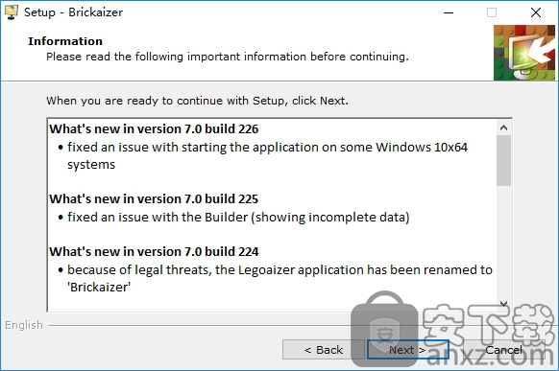Click the Brickaizer setup icon in title bar

click(x=12, y=12)
